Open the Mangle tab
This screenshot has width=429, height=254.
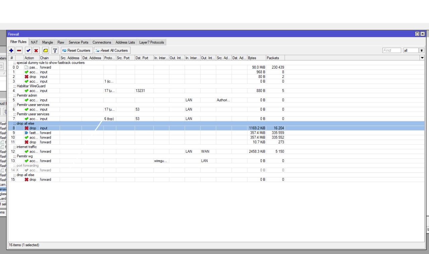[48, 43]
